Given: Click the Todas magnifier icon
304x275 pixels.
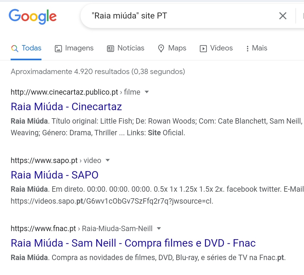Looking at the screenshot, I should 14,48.
